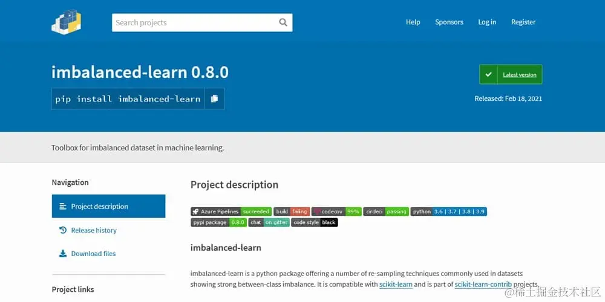Go to Log in
This screenshot has width=605, height=302.
[487, 22]
